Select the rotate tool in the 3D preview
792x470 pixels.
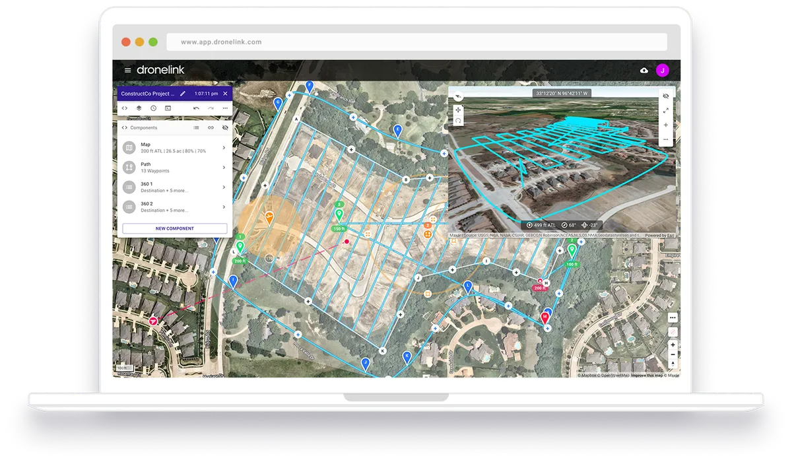coord(458,121)
